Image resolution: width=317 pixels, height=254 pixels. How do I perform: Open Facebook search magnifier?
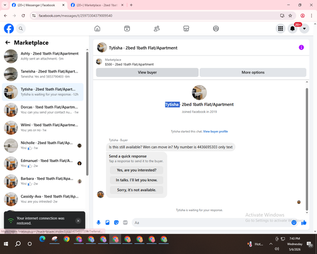click(21, 29)
